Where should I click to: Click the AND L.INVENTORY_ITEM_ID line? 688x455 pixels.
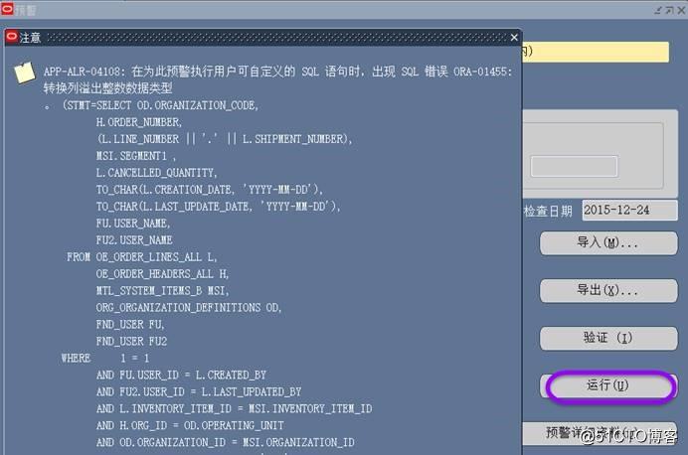point(235,409)
